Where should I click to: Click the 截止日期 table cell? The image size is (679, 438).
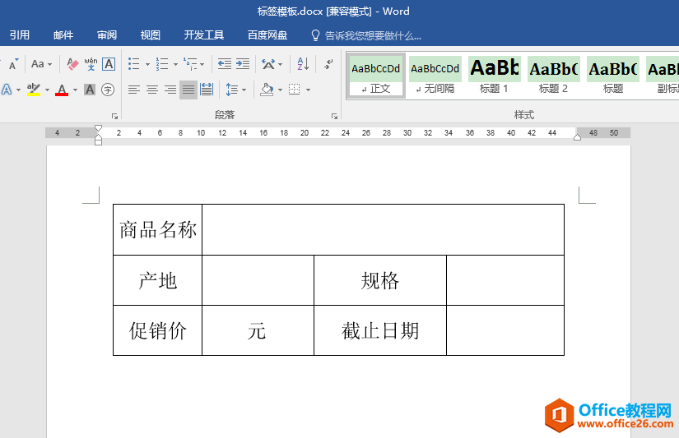[380, 331]
